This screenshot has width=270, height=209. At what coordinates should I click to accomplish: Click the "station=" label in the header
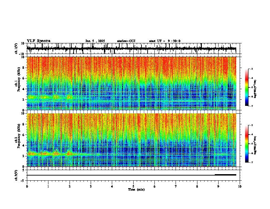[123, 41]
